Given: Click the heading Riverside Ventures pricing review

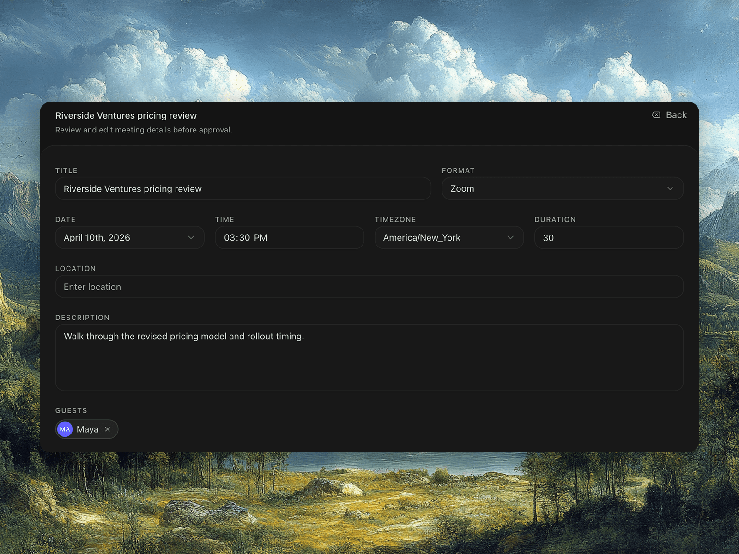Looking at the screenshot, I should (x=126, y=115).
